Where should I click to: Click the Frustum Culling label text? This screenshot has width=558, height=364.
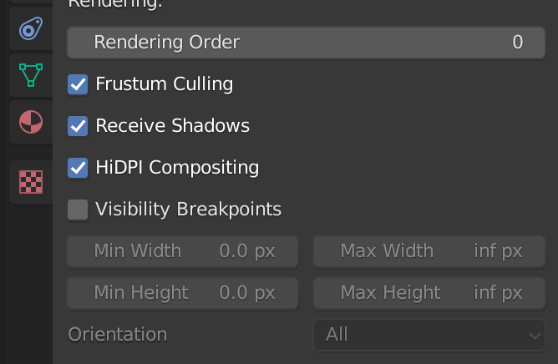(x=164, y=84)
